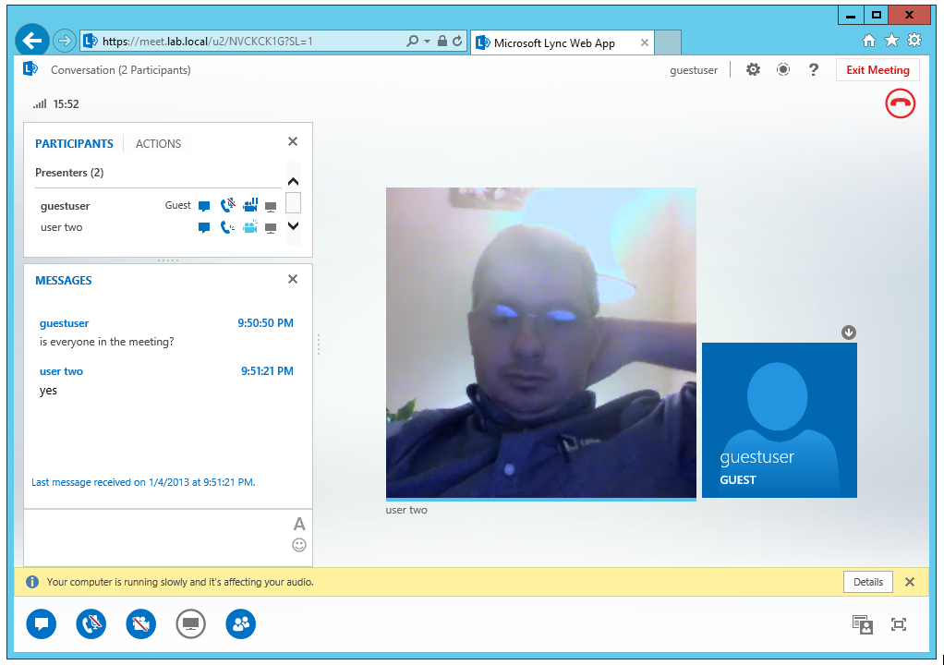Image resolution: width=944 pixels, height=665 pixels.
Task: Open Details for the slow computer warning
Action: click(868, 582)
